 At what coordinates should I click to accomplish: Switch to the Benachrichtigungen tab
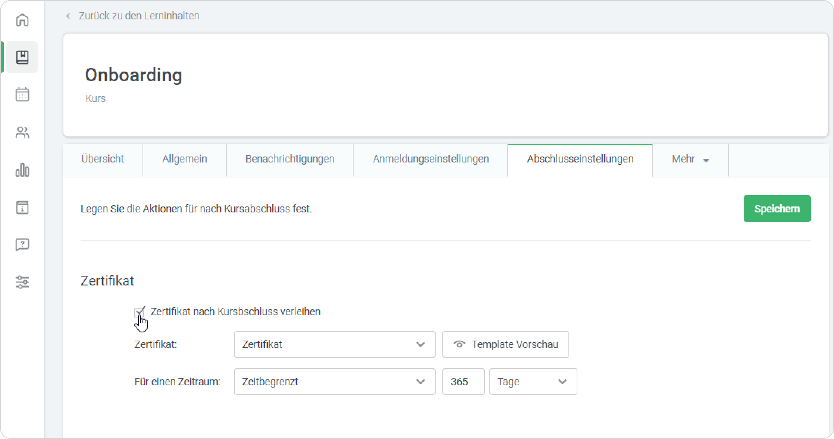pos(289,159)
